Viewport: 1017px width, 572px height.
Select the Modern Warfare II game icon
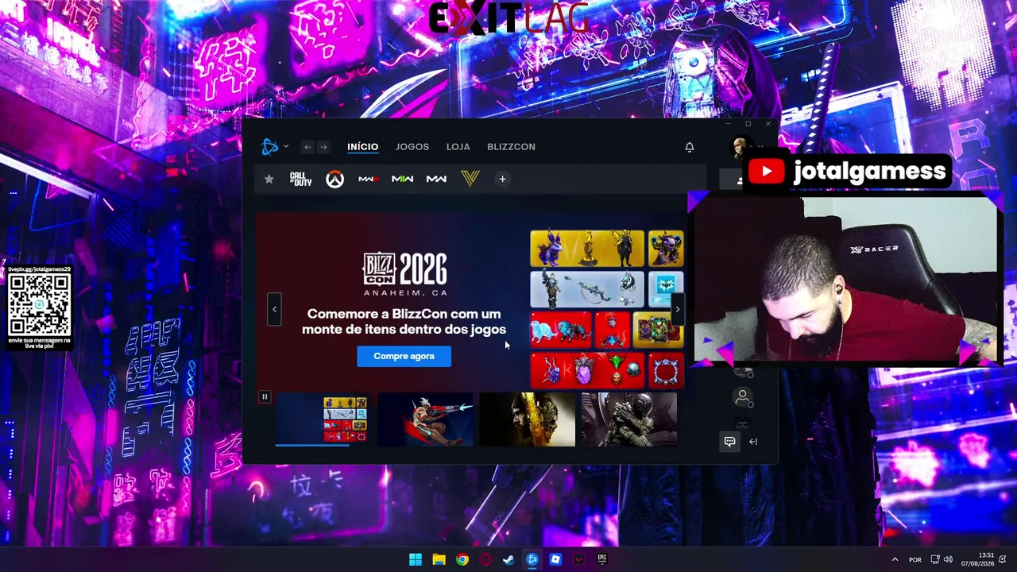pos(402,179)
